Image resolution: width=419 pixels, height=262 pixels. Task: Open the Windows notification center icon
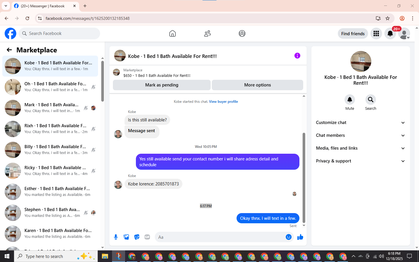pos(409,256)
